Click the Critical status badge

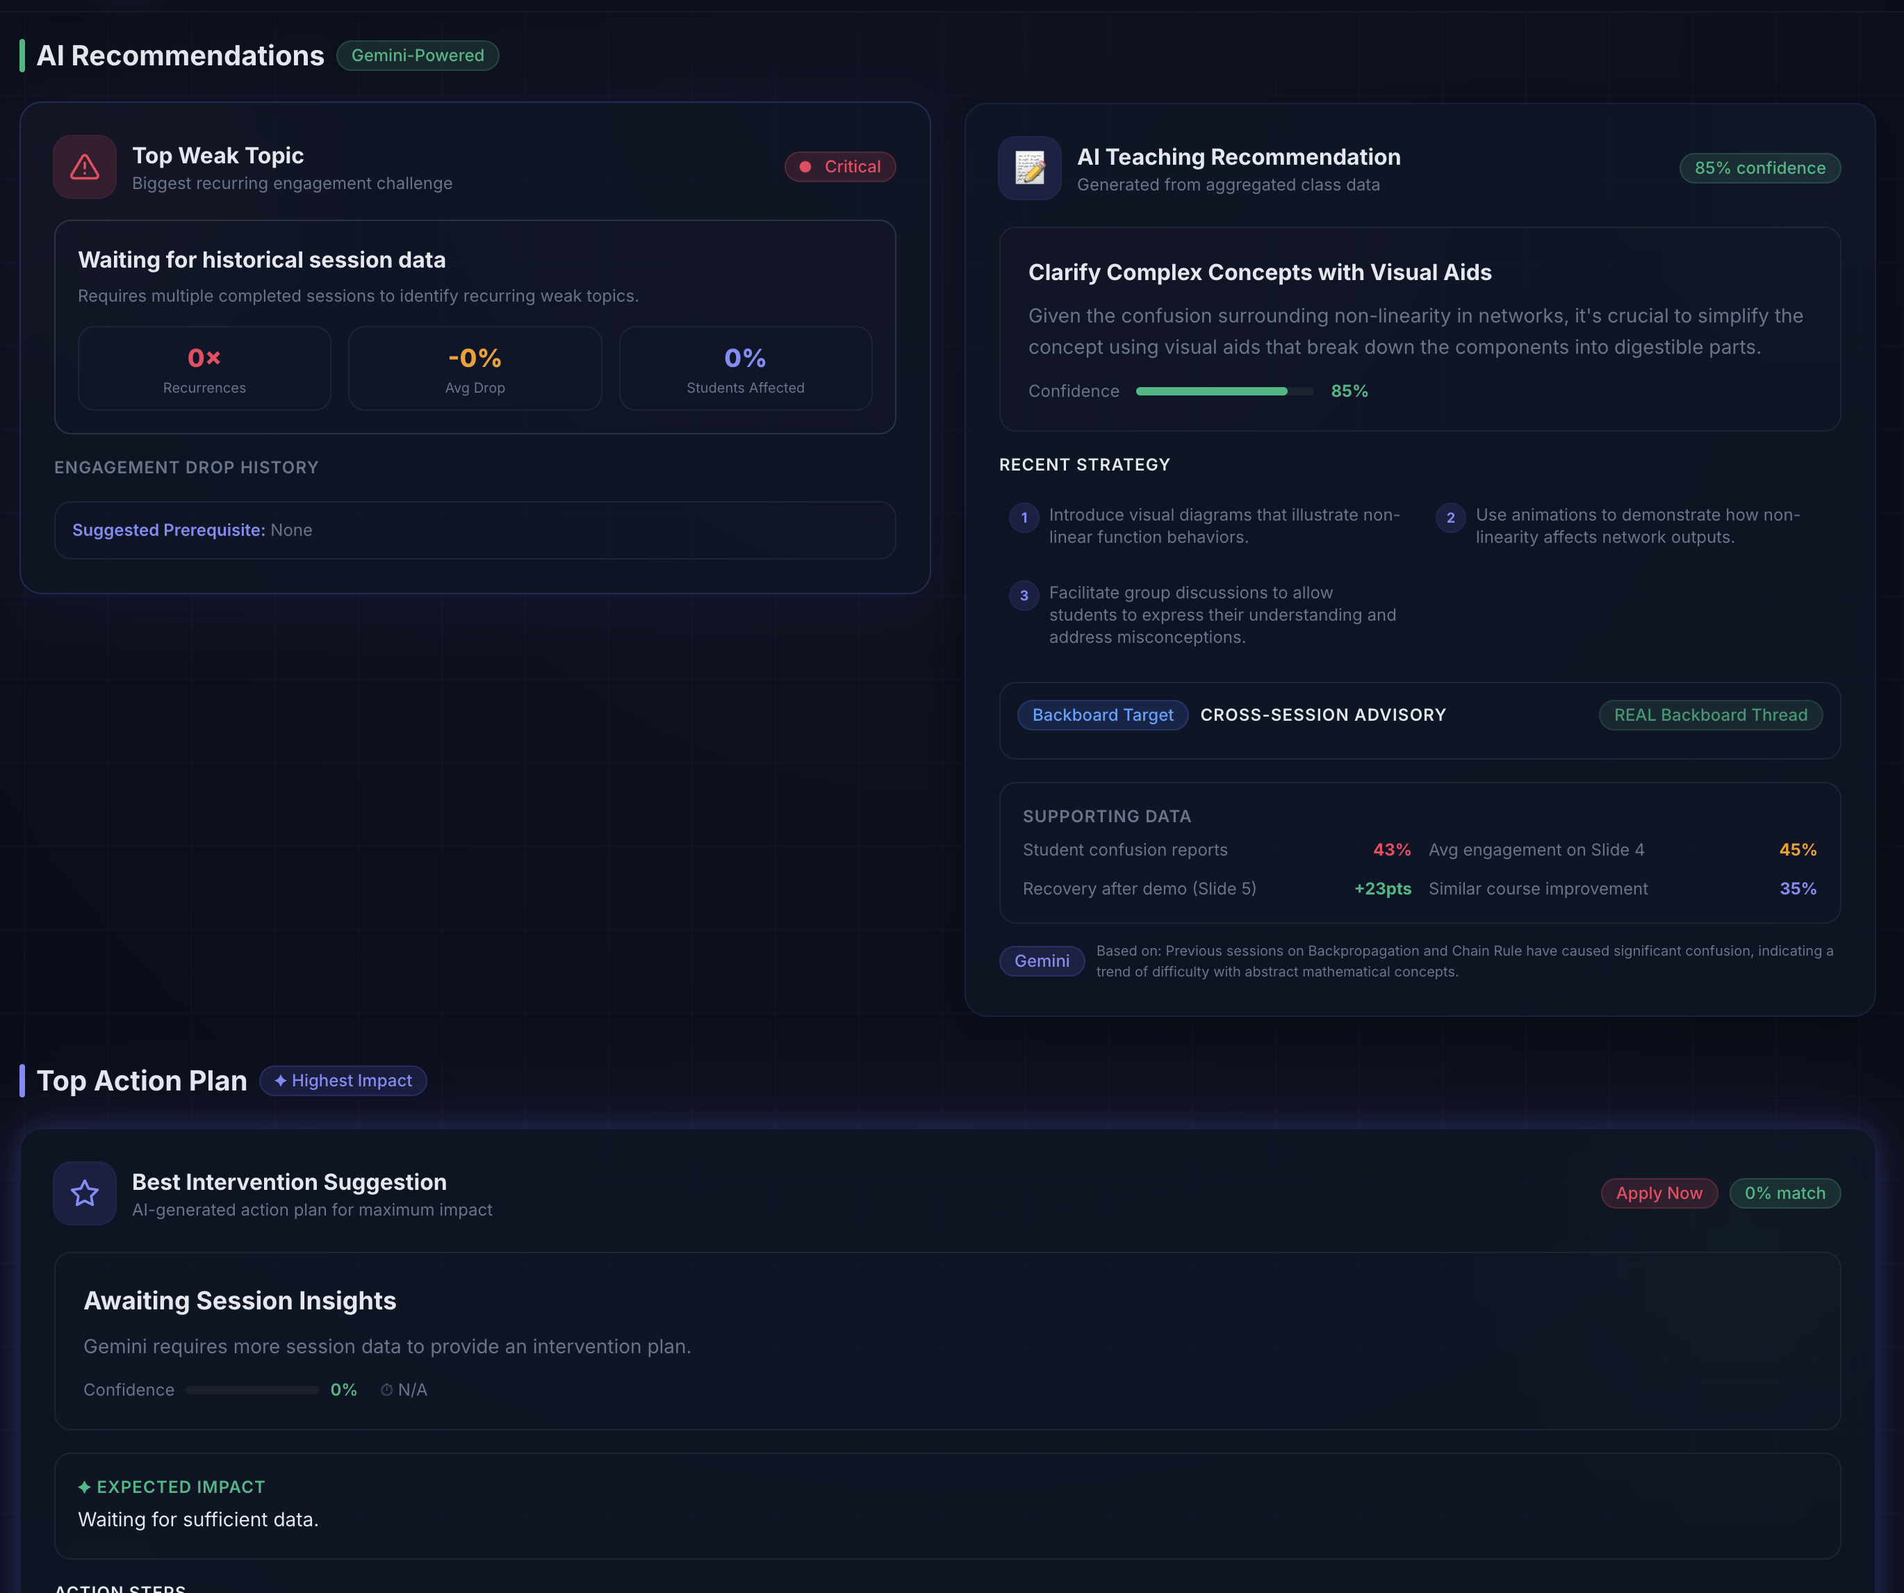[839, 167]
